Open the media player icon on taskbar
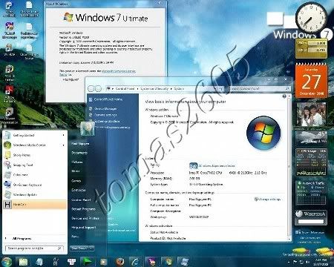334x267 pixels. coord(103,262)
